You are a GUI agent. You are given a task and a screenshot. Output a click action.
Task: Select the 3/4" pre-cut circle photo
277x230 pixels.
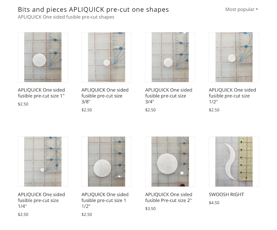pos(170,57)
